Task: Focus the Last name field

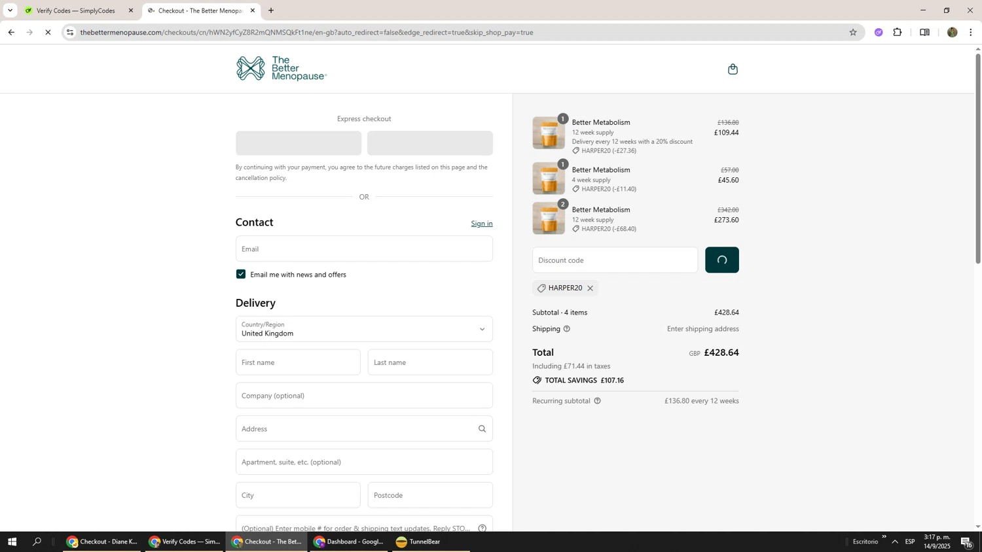Action: 430,362
